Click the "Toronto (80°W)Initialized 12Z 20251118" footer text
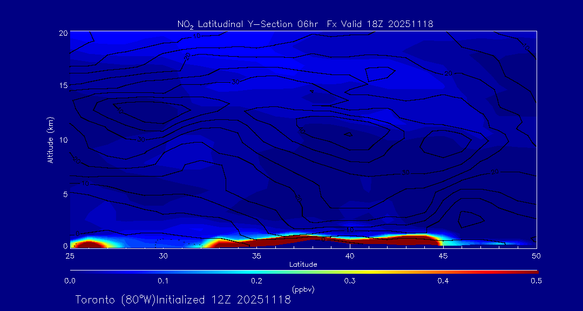 183,300
